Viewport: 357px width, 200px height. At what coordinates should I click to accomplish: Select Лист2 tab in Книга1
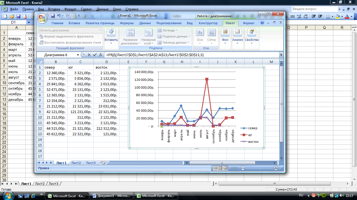pos(76,163)
